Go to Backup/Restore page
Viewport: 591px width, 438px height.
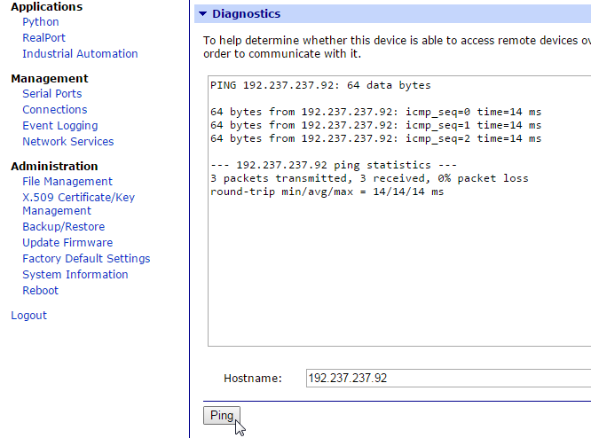coord(63,227)
